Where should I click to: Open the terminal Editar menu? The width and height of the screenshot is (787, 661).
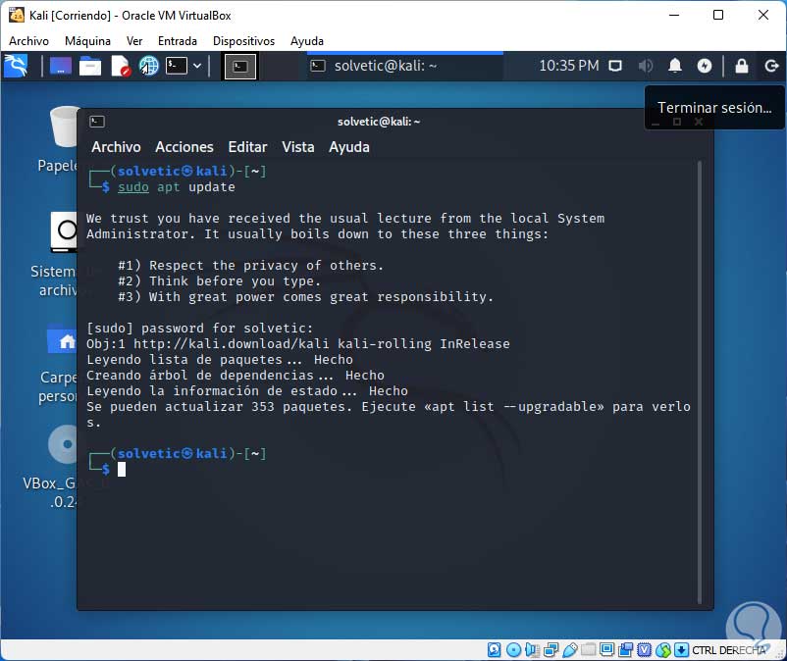[247, 147]
